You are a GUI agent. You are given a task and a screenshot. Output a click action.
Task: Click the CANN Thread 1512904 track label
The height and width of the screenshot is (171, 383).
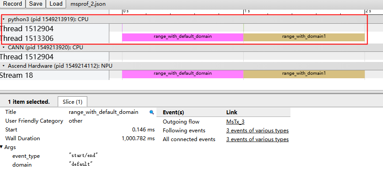(x=26, y=57)
